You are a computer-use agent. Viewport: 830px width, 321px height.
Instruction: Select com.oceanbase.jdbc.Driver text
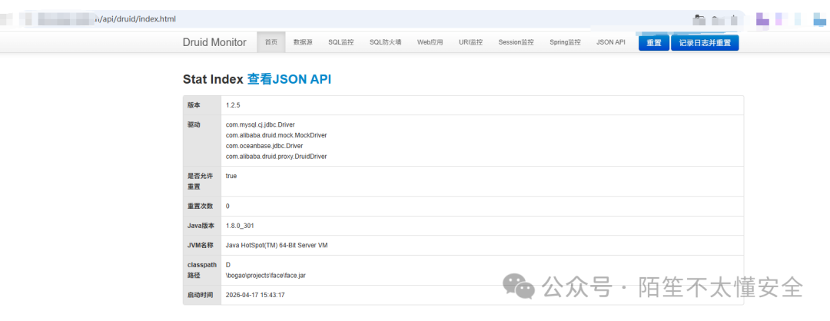tap(264, 146)
